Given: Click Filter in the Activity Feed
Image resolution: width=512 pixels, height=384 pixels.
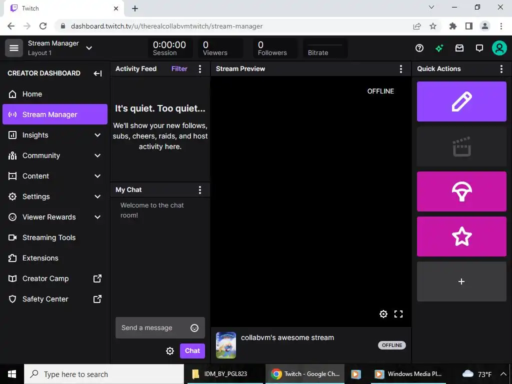Looking at the screenshot, I should [x=179, y=68].
